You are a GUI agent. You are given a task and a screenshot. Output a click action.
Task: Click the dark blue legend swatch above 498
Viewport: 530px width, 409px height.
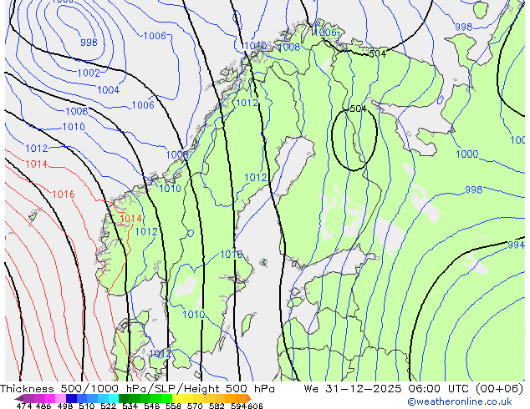71,398
